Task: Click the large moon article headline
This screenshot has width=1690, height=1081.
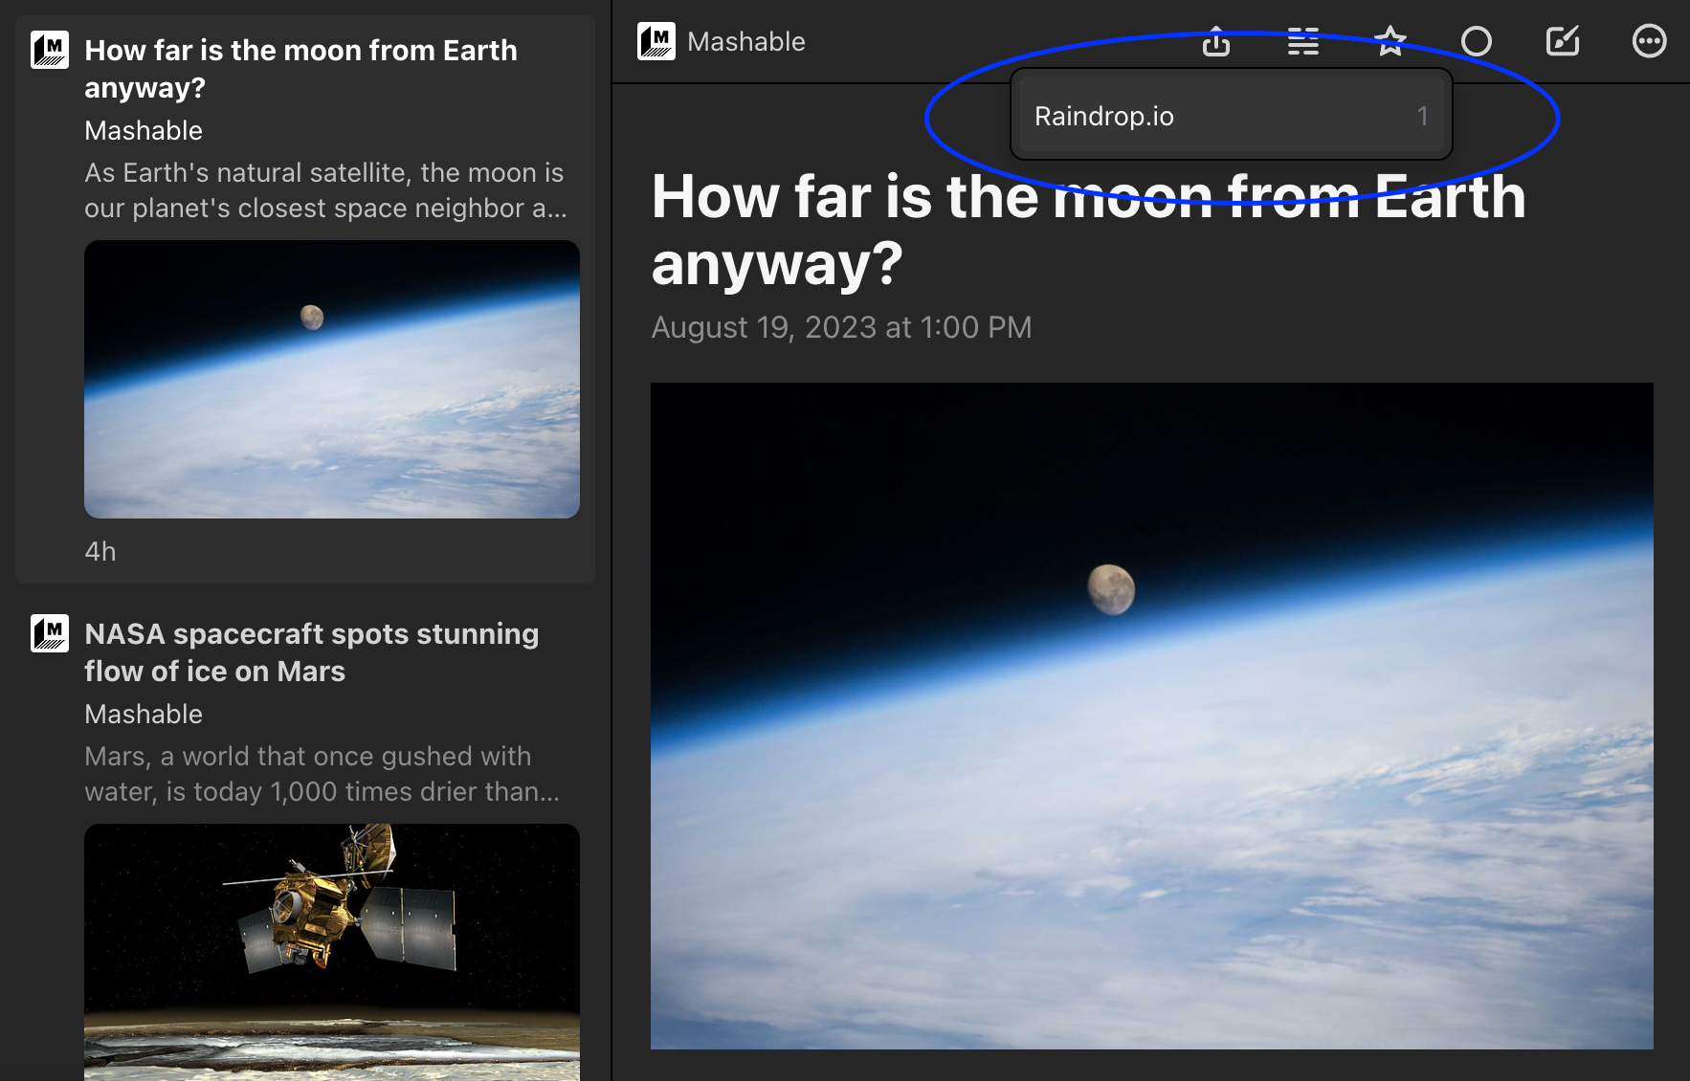Action: pyautogui.click(x=1088, y=230)
